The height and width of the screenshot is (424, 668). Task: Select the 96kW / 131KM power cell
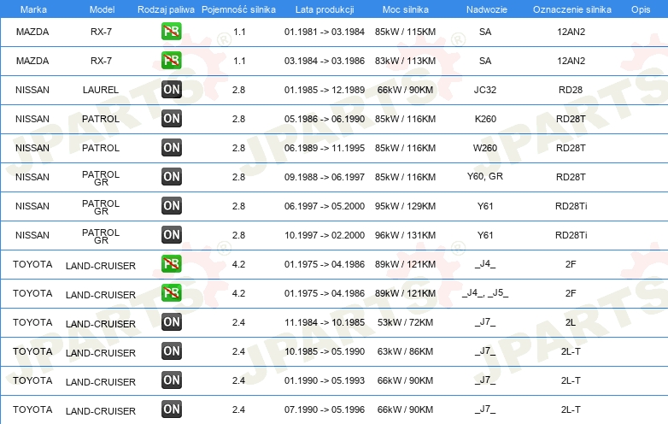[405, 235]
